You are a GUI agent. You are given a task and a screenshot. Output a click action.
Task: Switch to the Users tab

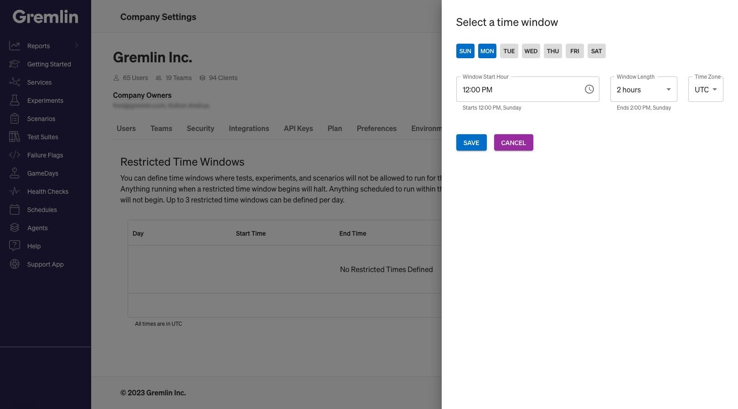coord(126,128)
